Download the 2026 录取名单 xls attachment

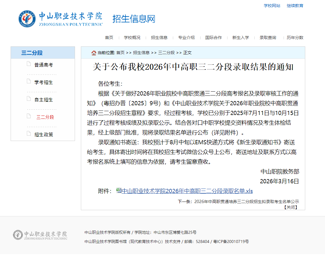pos(187,191)
